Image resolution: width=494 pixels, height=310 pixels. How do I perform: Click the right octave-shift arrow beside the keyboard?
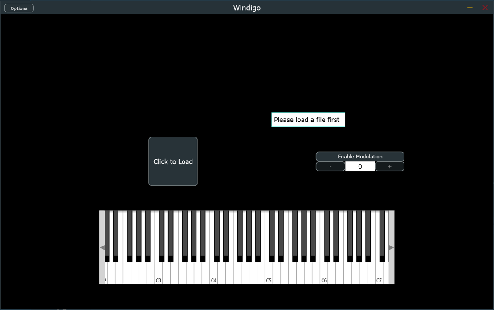coord(392,247)
